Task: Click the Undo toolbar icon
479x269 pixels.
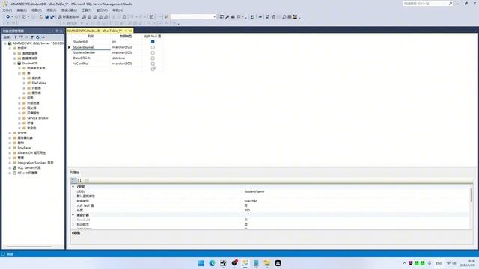Action: [x=132, y=16]
